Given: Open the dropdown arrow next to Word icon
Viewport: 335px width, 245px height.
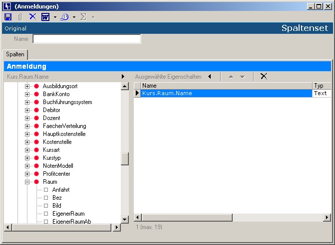Looking at the screenshot, I should point(55,17).
